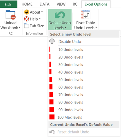
Task: Click the Default Undo Levels green arrow icon
Action: click(60, 15)
